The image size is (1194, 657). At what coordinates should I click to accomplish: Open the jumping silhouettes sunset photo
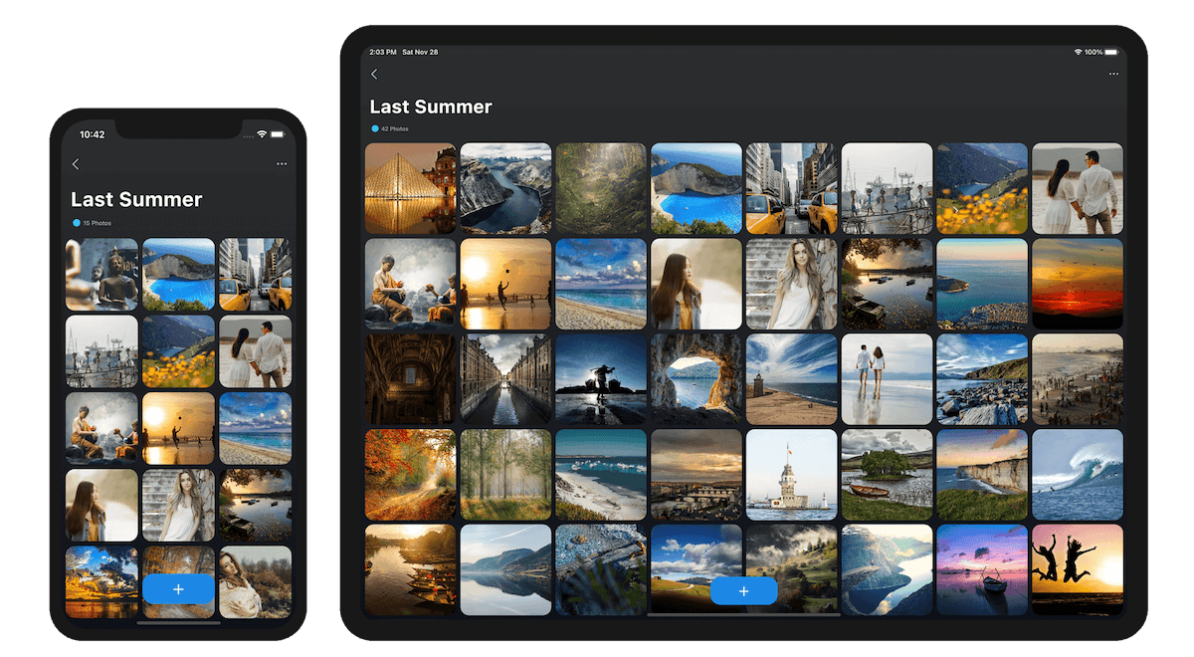pos(1077,569)
